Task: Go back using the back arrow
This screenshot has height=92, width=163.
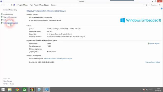Action: [2, 5]
